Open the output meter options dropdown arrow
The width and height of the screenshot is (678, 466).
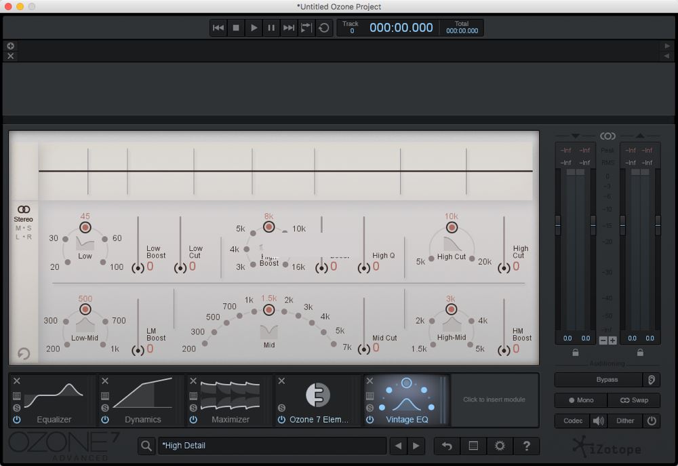pyautogui.click(x=641, y=136)
